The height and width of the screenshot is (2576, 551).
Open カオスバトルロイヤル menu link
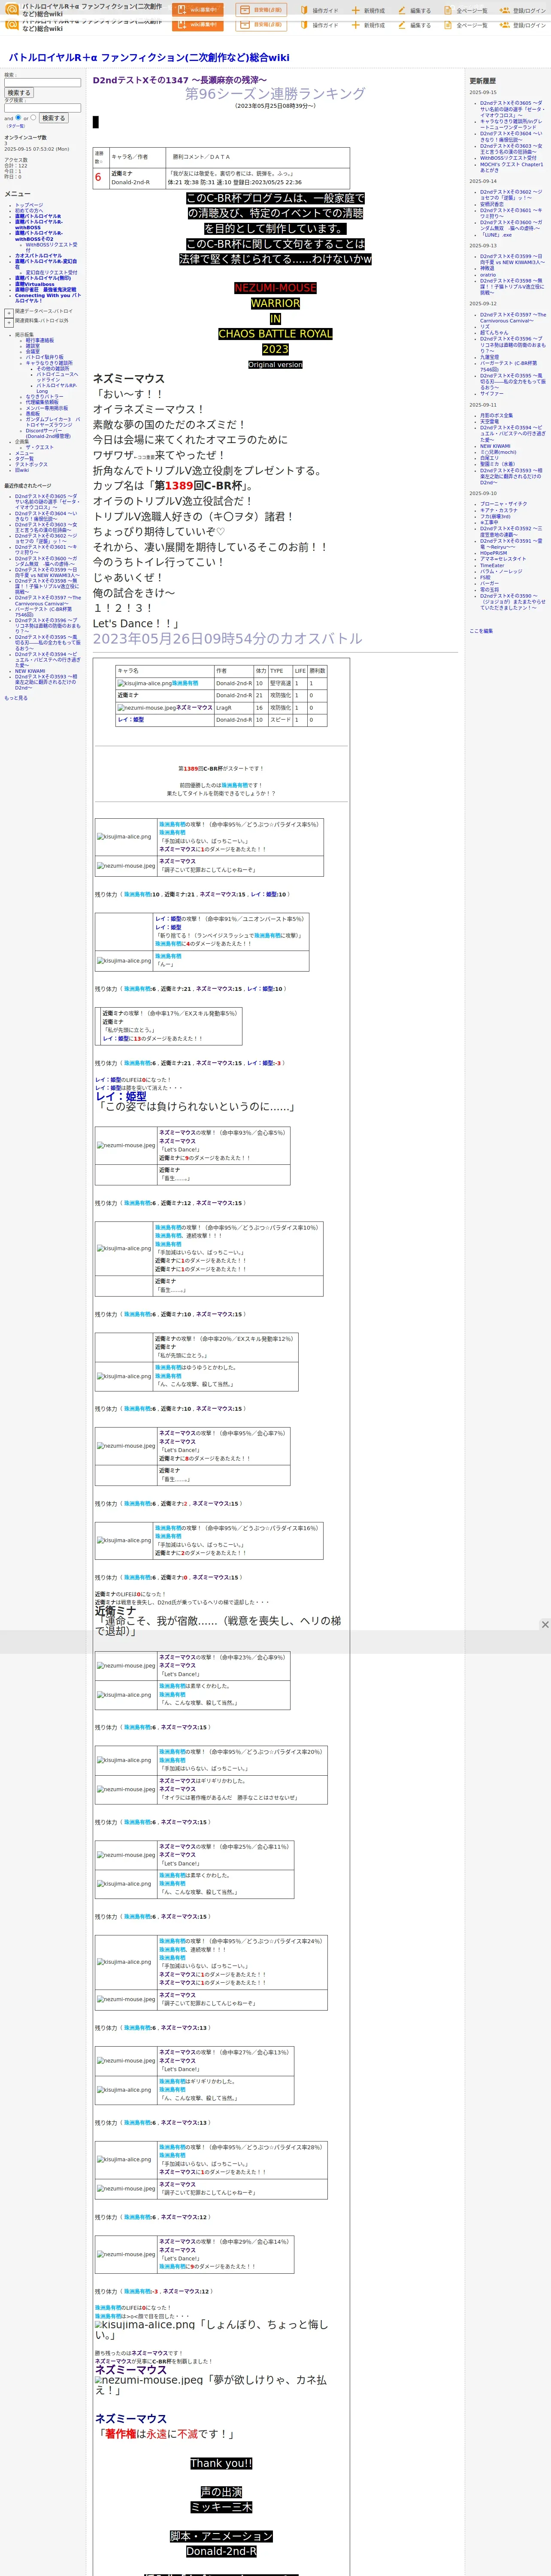tap(38, 256)
